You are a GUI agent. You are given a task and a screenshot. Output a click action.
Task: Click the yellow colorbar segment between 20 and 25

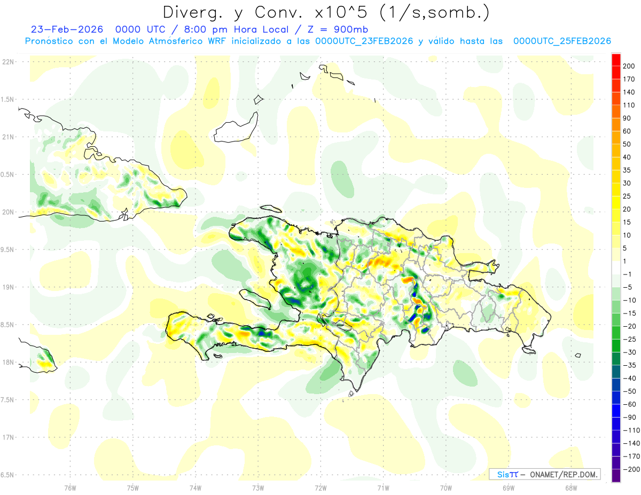pos(616,202)
